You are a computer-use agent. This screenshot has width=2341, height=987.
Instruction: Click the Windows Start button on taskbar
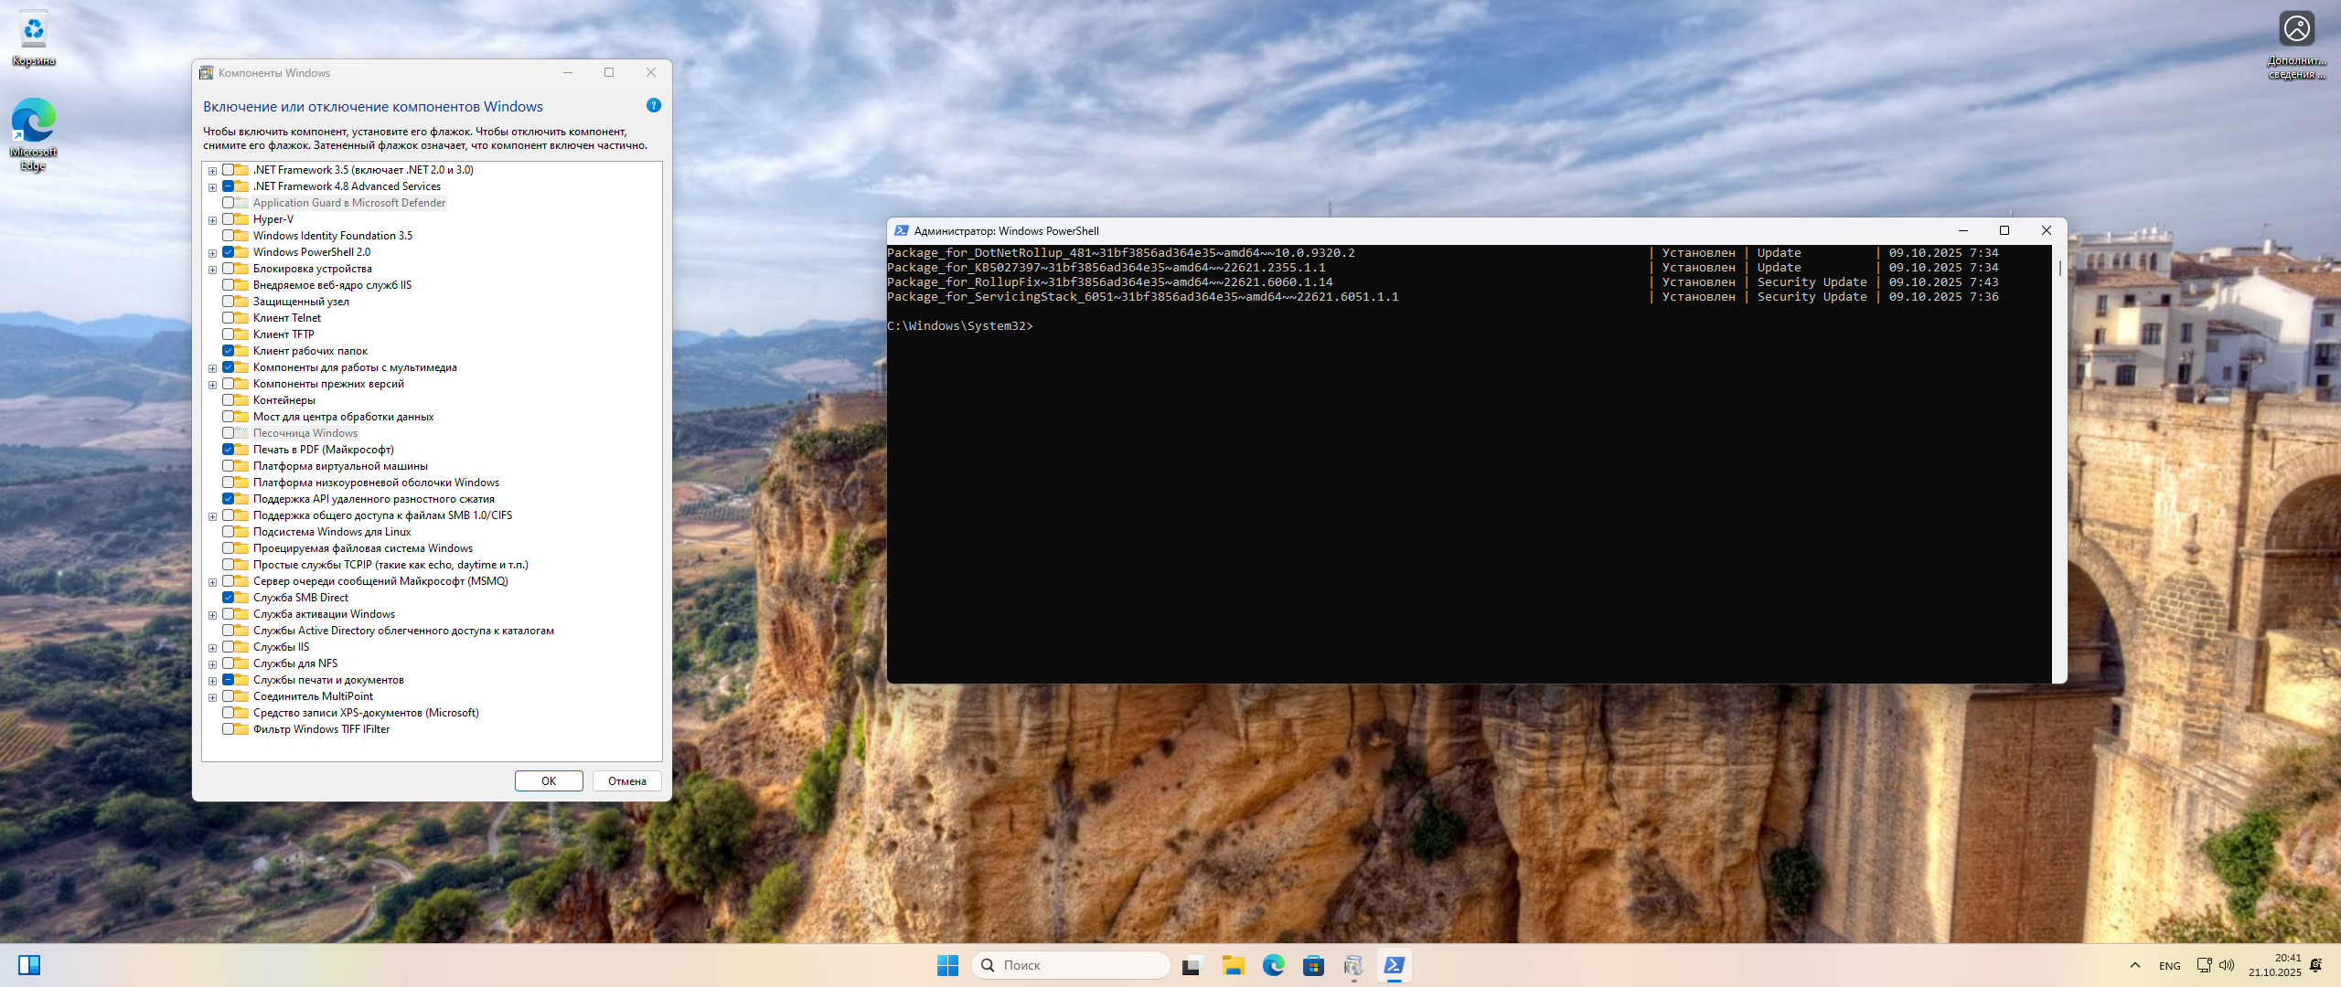(x=947, y=965)
